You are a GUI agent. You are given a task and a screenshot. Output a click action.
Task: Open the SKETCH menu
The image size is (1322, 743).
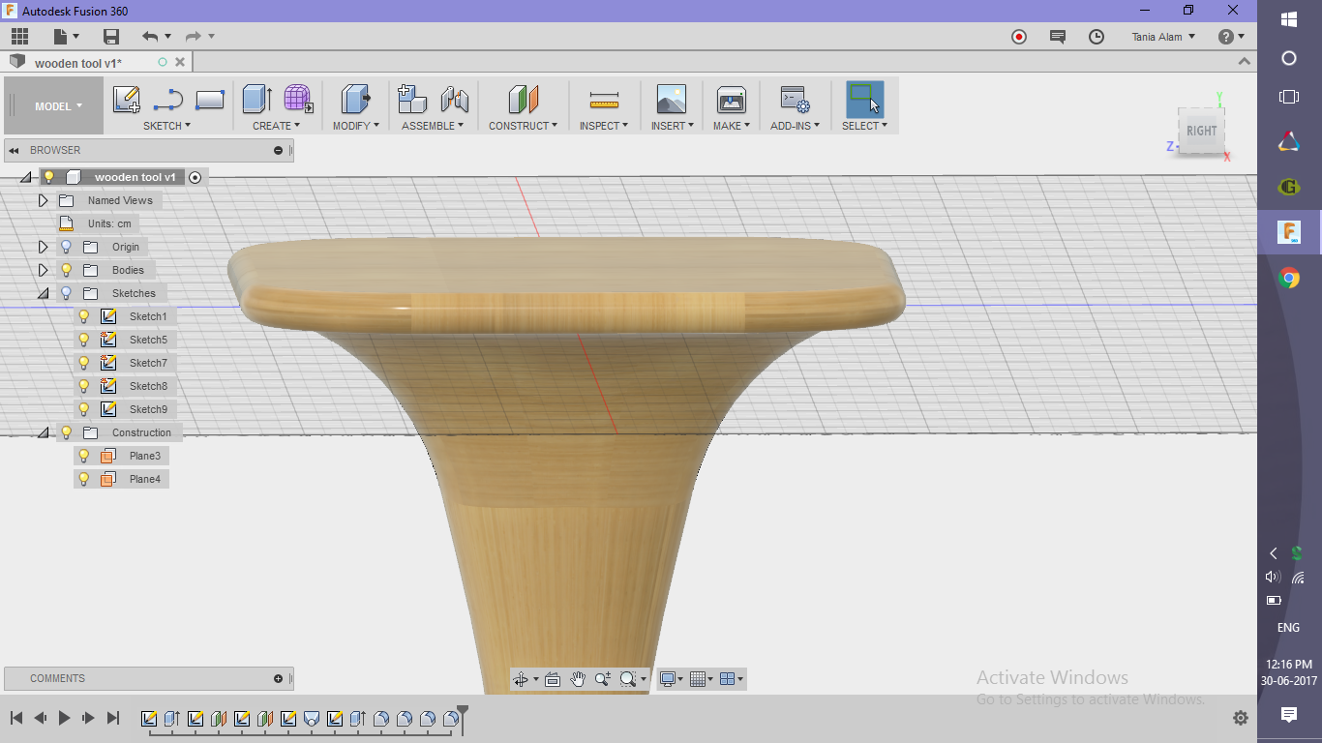tap(166, 126)
